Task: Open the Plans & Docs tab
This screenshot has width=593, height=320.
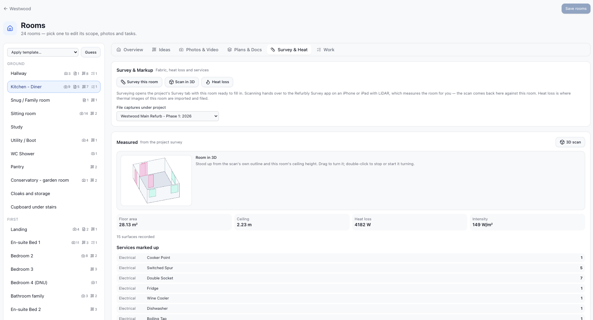Action: [x=244, y=50]
